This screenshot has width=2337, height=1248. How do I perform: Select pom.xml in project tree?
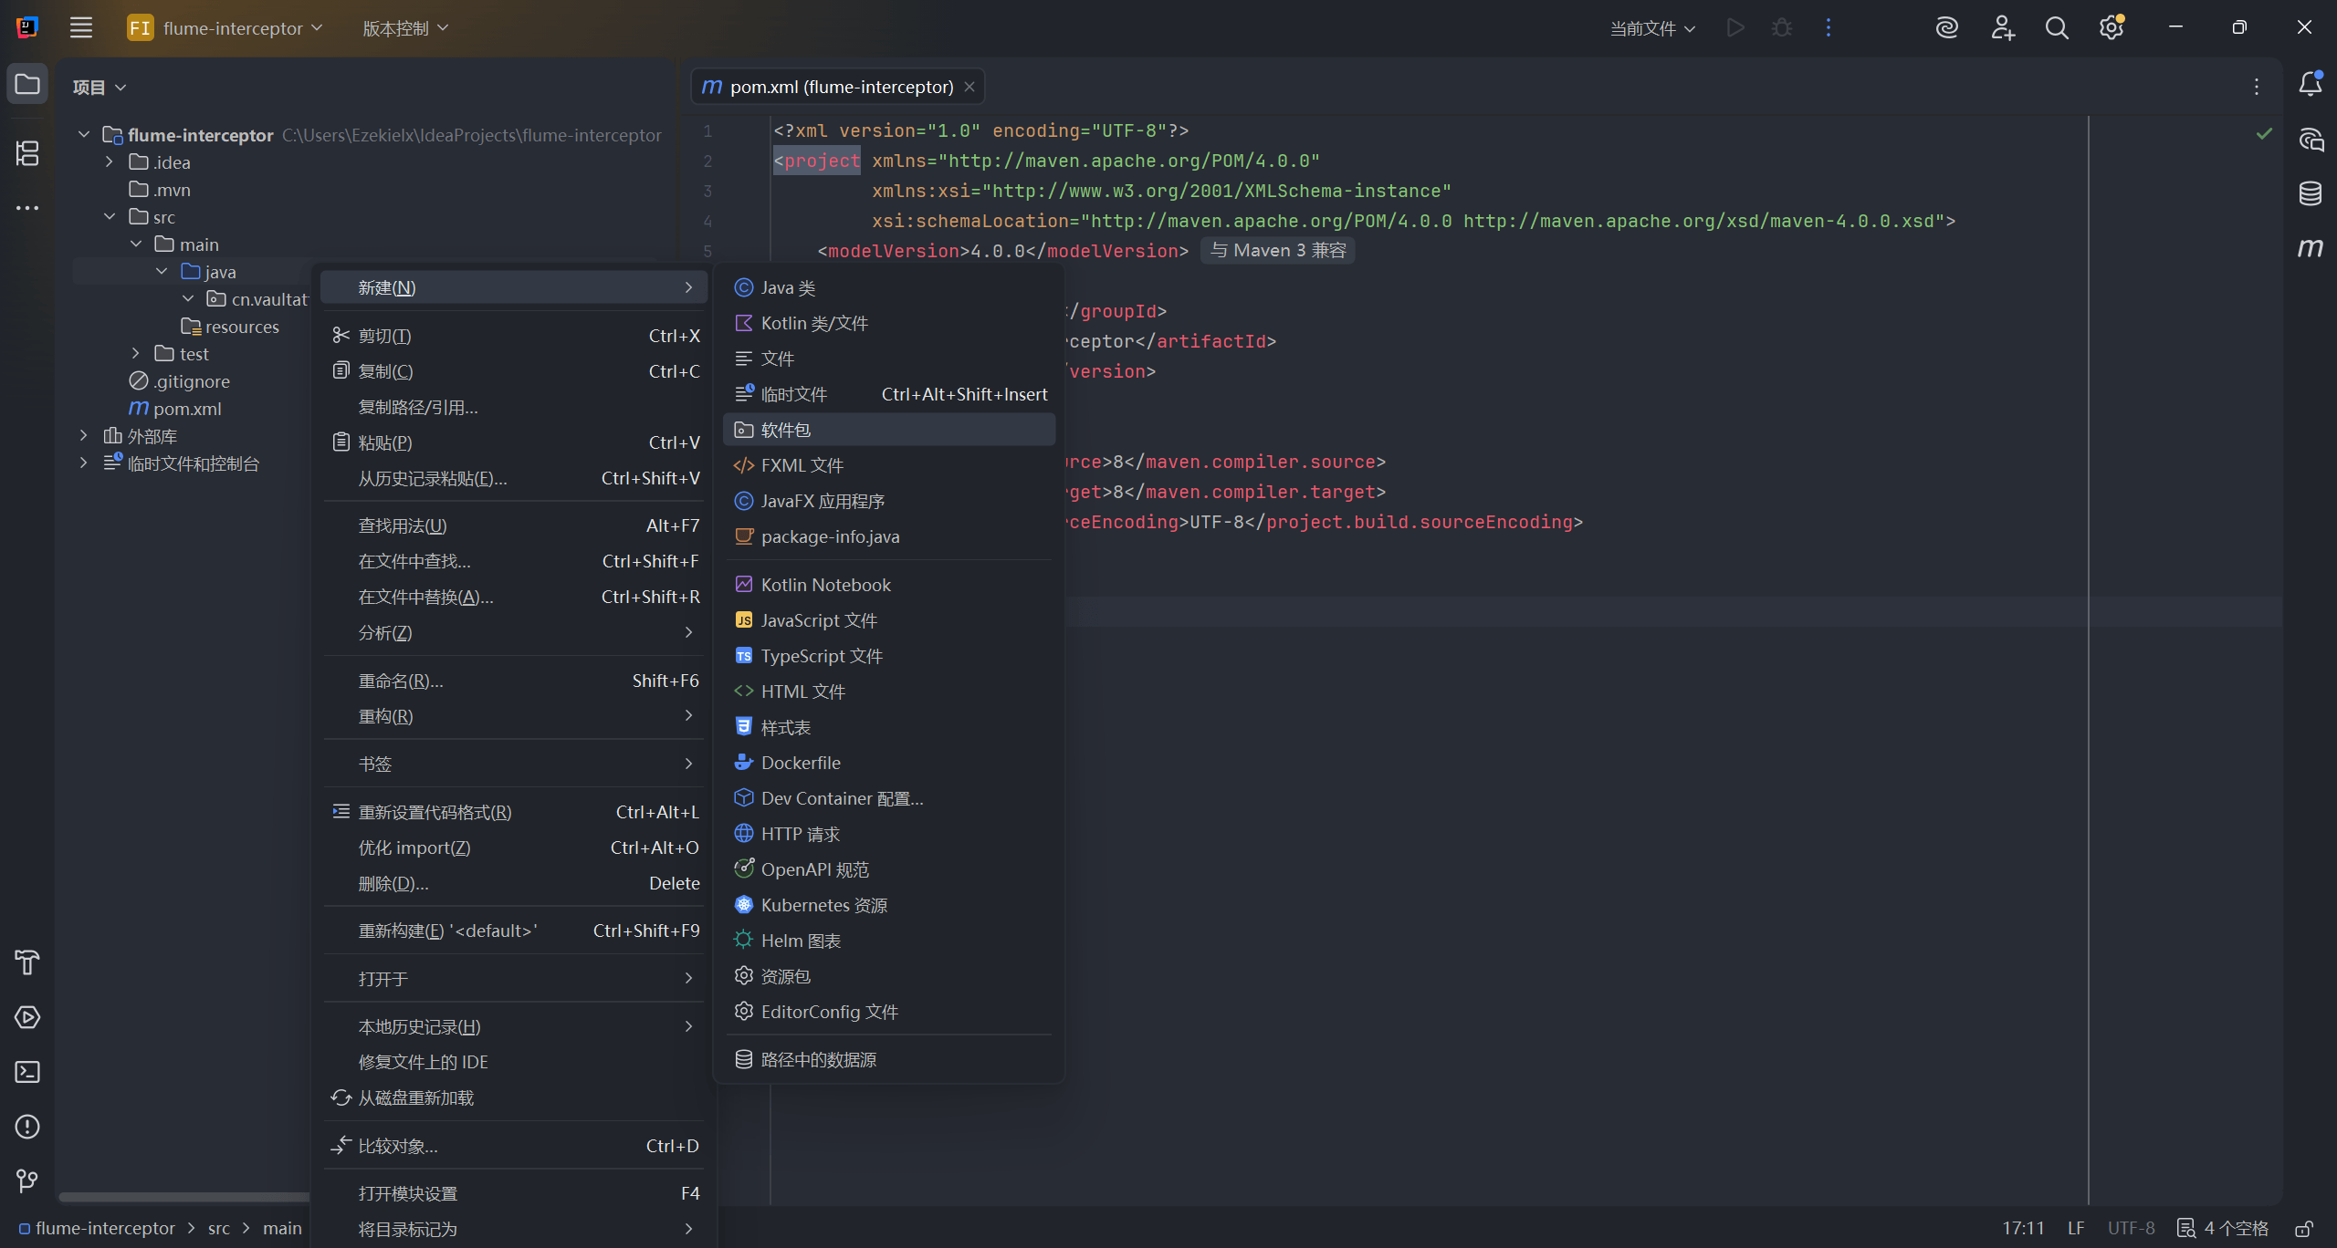187,409
